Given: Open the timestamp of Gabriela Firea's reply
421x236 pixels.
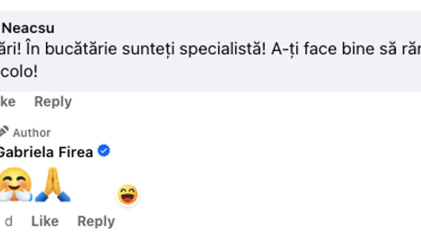Looking at the screenshot, I should tap(8, 221).
